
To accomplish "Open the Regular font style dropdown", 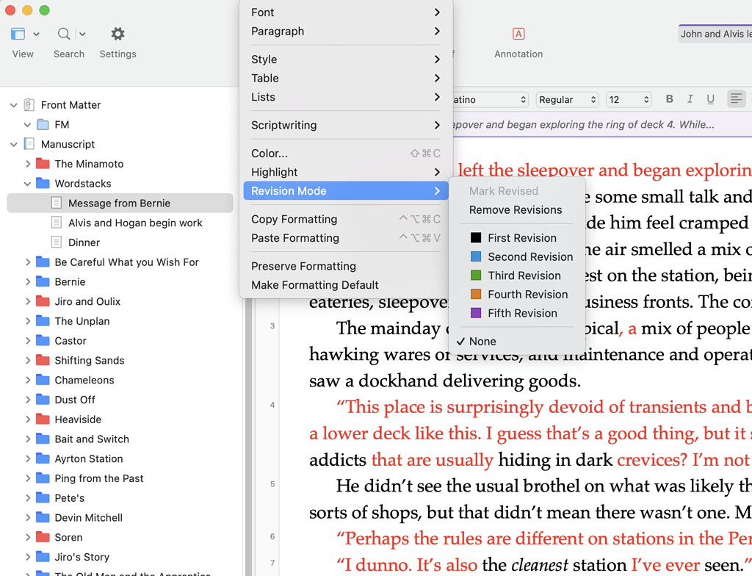I will (x=567, y=98).
